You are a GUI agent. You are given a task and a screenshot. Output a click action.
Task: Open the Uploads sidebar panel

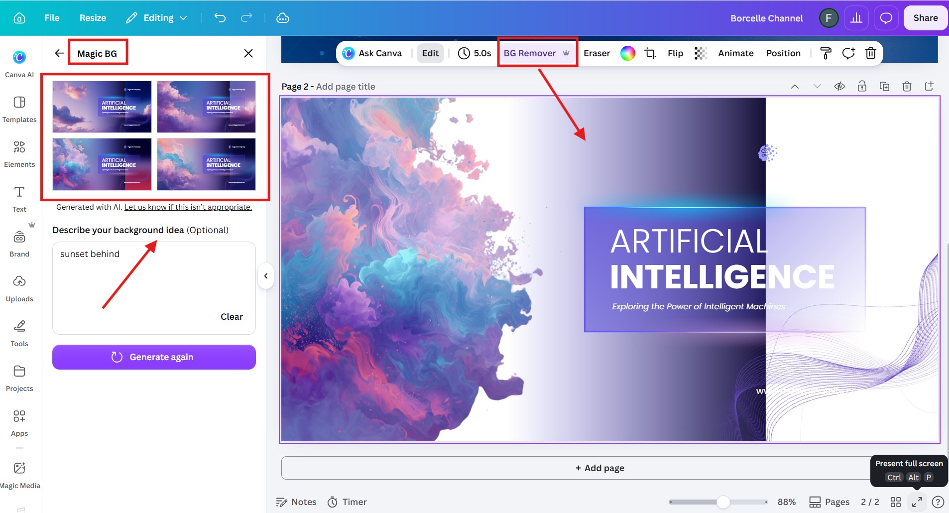pyautogui.click(x=19, y=288)
